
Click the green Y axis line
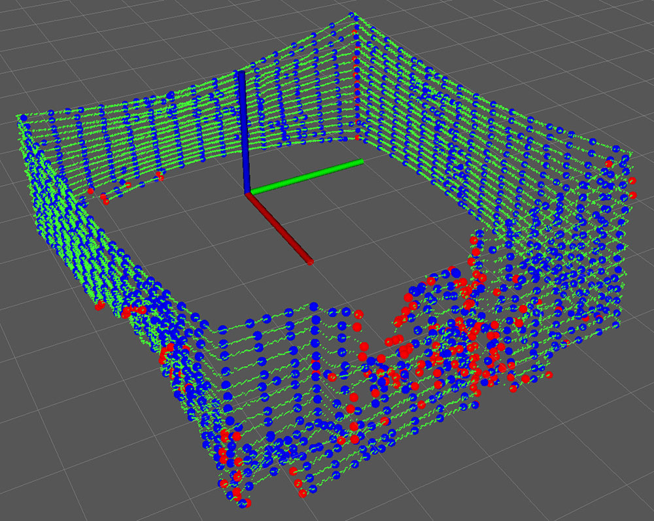pos(307,176)
